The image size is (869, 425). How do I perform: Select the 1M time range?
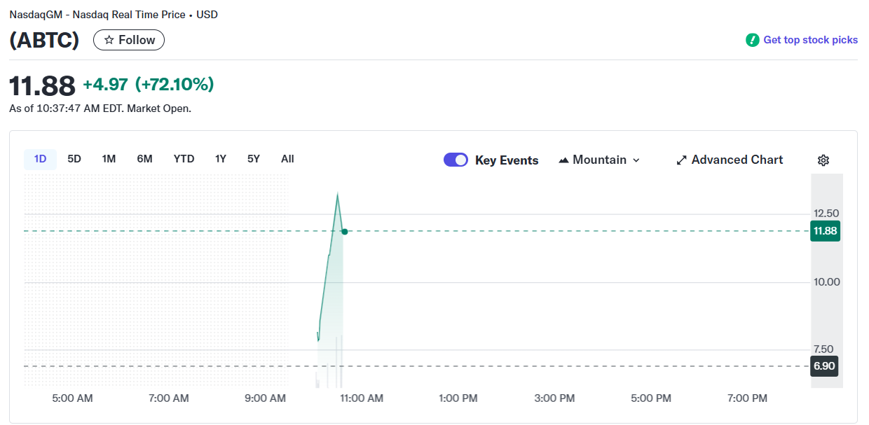(x=109, y=159)
